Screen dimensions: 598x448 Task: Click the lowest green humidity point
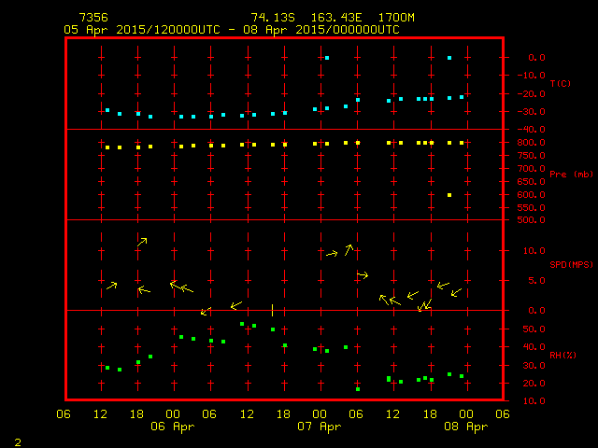(x=358, y=388)
